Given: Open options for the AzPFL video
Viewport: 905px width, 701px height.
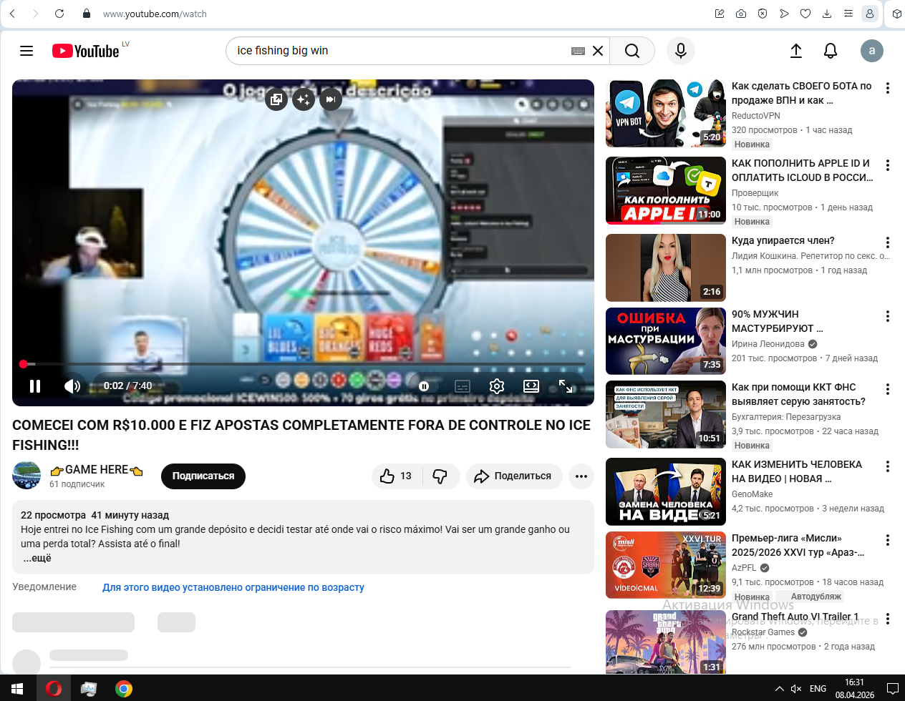Looking at the screenshot, I should tap(888, 540).
